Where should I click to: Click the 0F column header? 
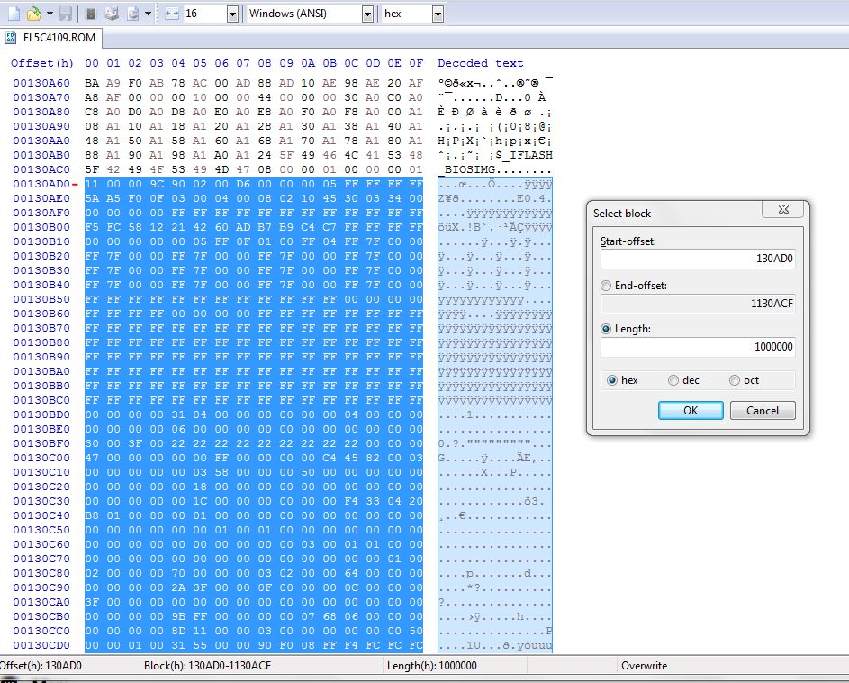tap(416, 63)
